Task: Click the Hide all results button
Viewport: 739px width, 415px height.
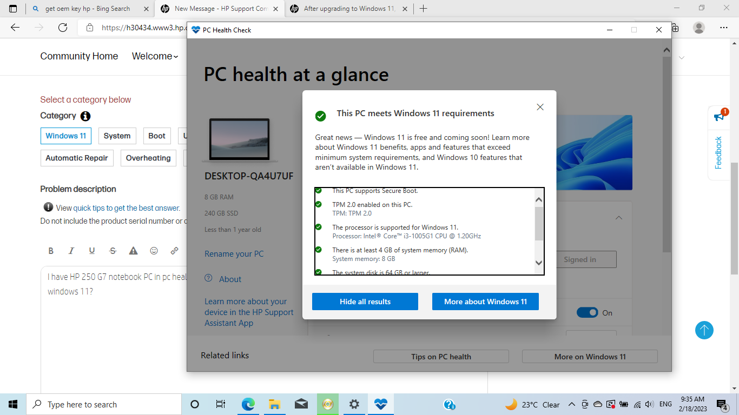Action: (365, 302)
